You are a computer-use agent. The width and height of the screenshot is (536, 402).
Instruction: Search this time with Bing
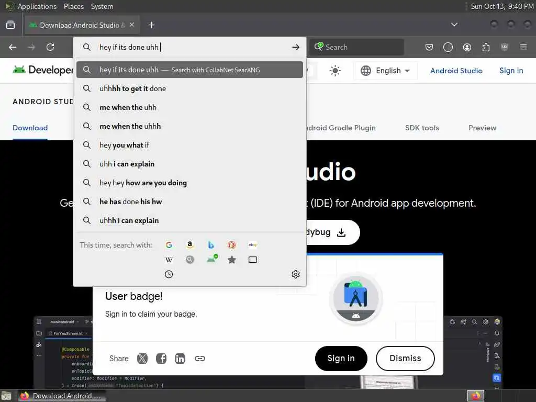pyautogui.click(x=211, y=245)
